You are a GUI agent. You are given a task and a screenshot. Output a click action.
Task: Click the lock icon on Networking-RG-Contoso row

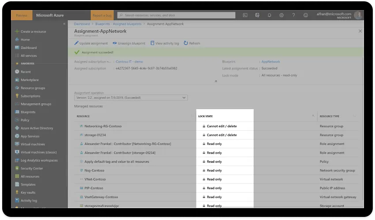[x=204, y=126]
